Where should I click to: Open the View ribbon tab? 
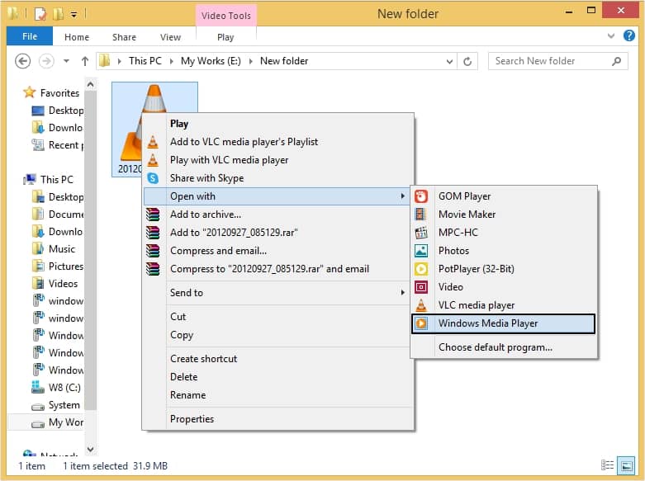170,37
